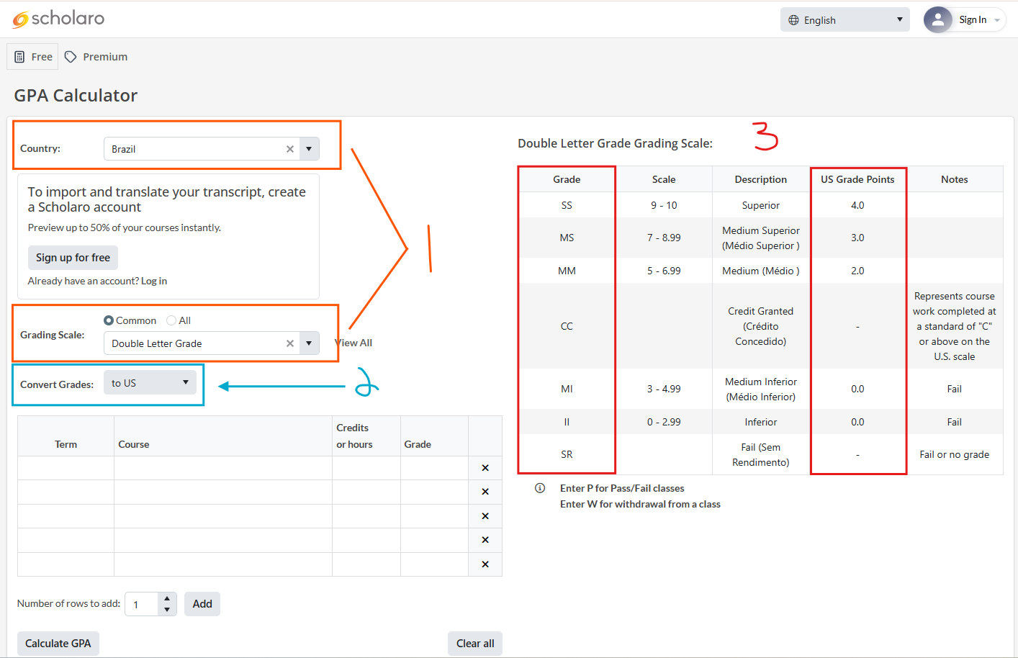The height and width of the screenshot is (658, 1018).
Task: Switch to the Premium tab
Action: [x=96, y=57]
